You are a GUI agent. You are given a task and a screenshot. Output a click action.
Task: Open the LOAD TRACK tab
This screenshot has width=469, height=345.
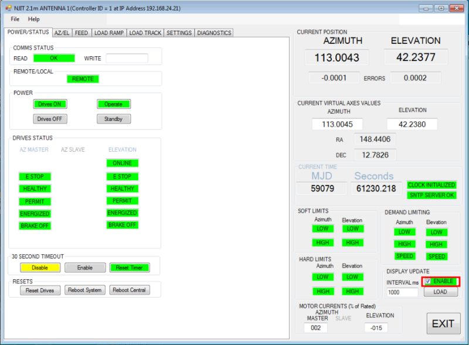145,33
